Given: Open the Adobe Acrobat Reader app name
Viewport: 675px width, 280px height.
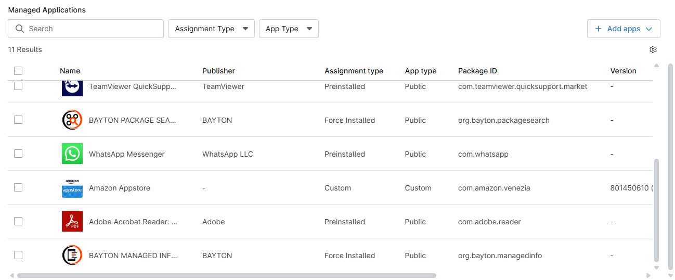Looking at the screenshot, I should coord(133,222).
